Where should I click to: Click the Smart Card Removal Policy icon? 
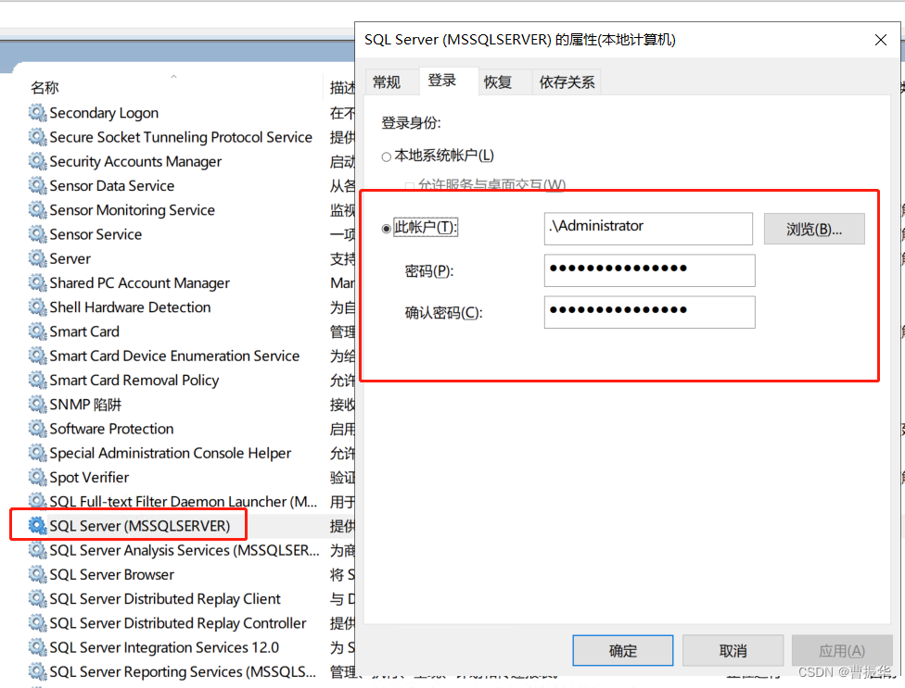tap(37, 380)
